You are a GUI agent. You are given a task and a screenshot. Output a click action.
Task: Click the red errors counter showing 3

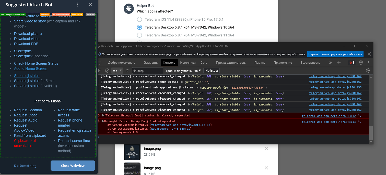click(352, 62)
